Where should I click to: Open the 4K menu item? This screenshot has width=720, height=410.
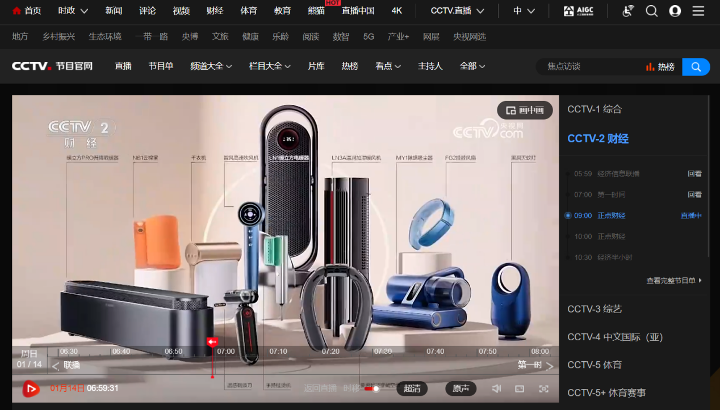(x=397, y=11)
